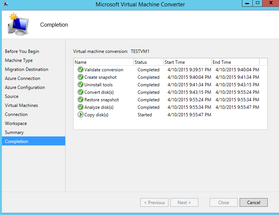Maximize the Virtual Machine Converter window

(x=257, y=3)
